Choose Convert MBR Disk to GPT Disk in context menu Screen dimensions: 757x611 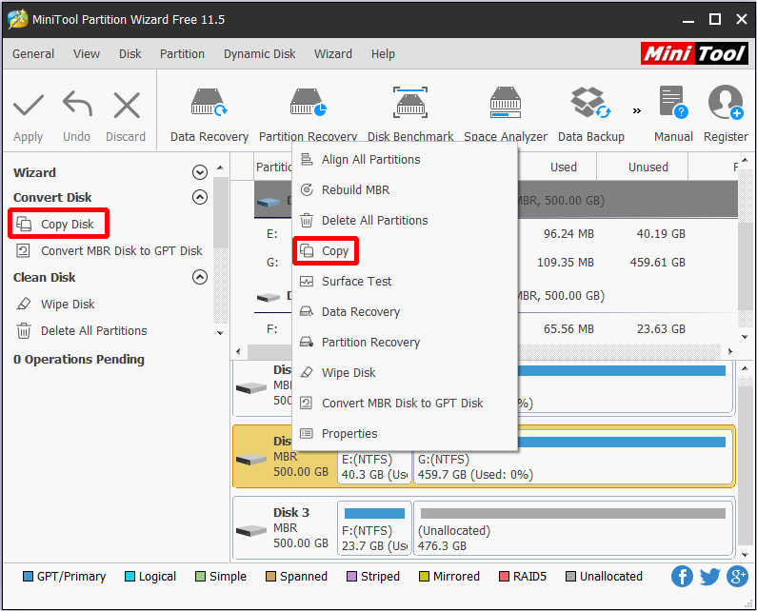click(x=405, y=403)
